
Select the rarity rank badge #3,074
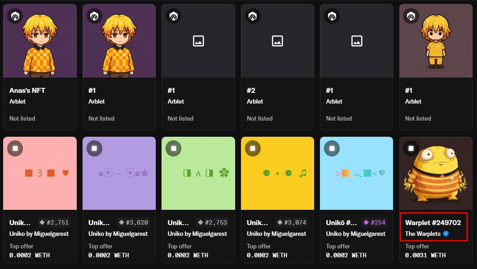click(292, 222)
